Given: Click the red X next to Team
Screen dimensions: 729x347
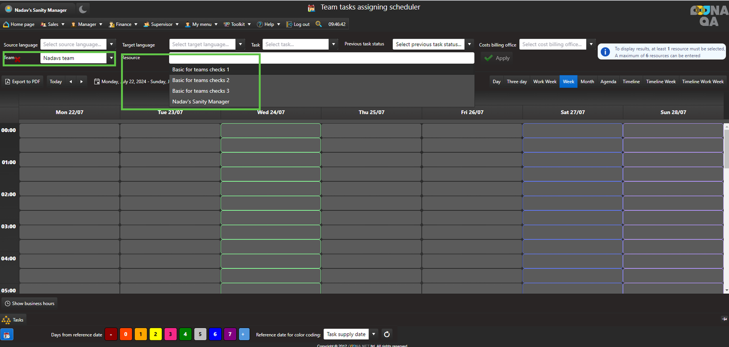Looking at the screenshot, I should coord(17,59).
